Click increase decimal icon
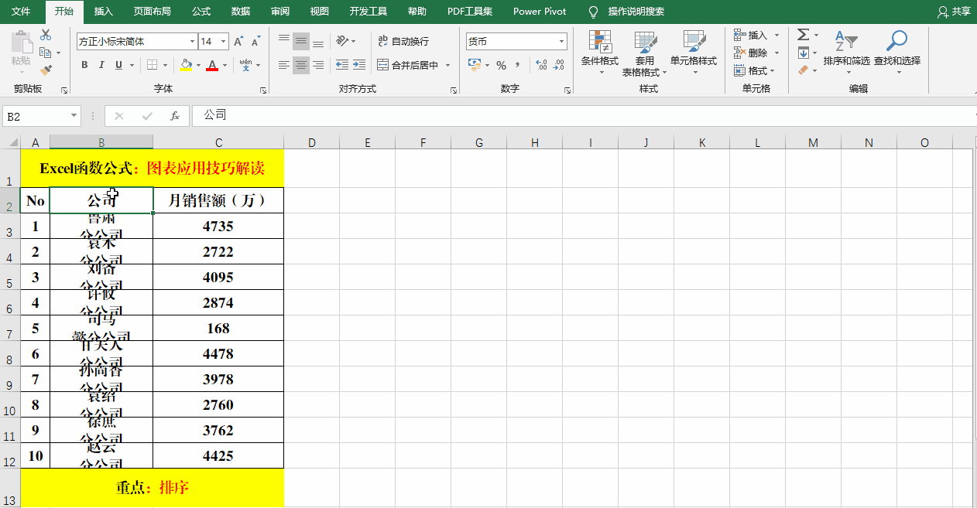The width and height of the screenshot is (977, 508). tap(541, 65)
